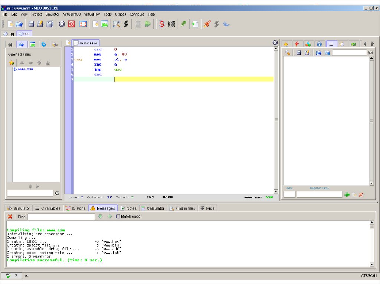Expand the bottom status bar up-arrow
This screenshot has width=380, height=284.
click(26, 276)
